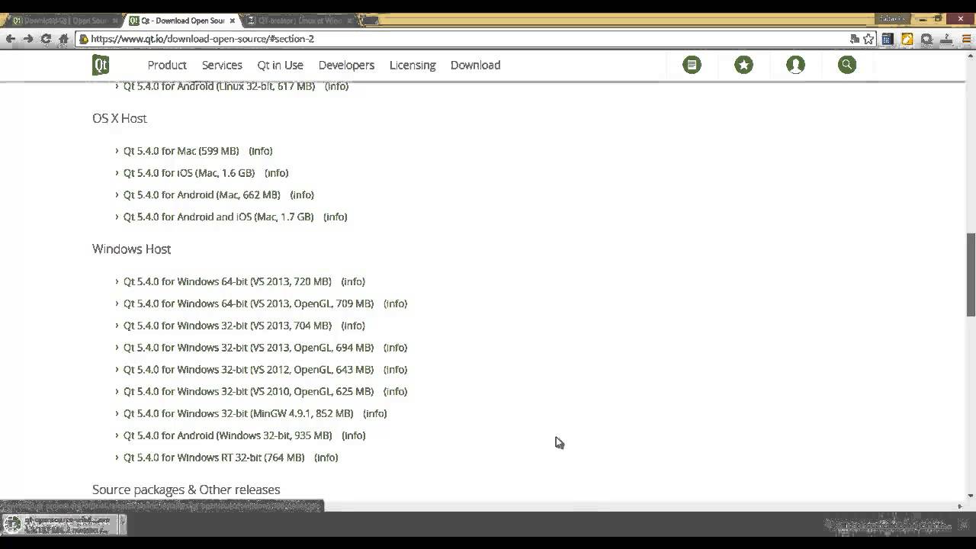Open info for Windows RT 32-bit (764 MB)
Viewport: 976px width, 549px height.
326,458
